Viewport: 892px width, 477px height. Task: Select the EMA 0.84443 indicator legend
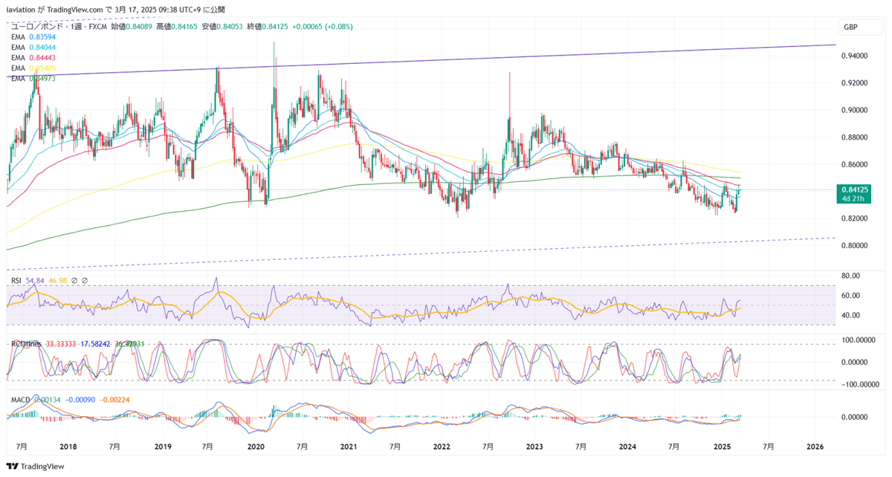coord(33,57)
